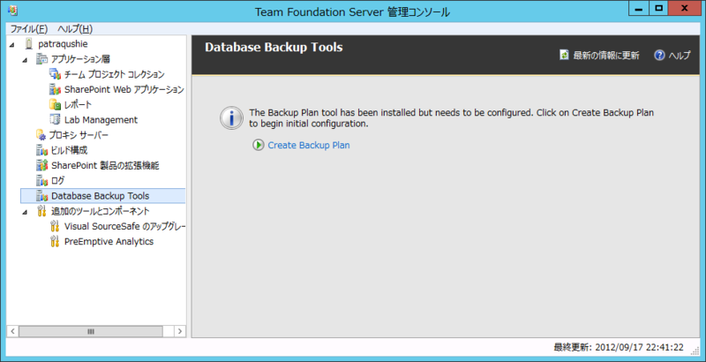Click the Visual SourceSafe upgrade icon
Screen dimensions: 706x362
coord(55,226)
